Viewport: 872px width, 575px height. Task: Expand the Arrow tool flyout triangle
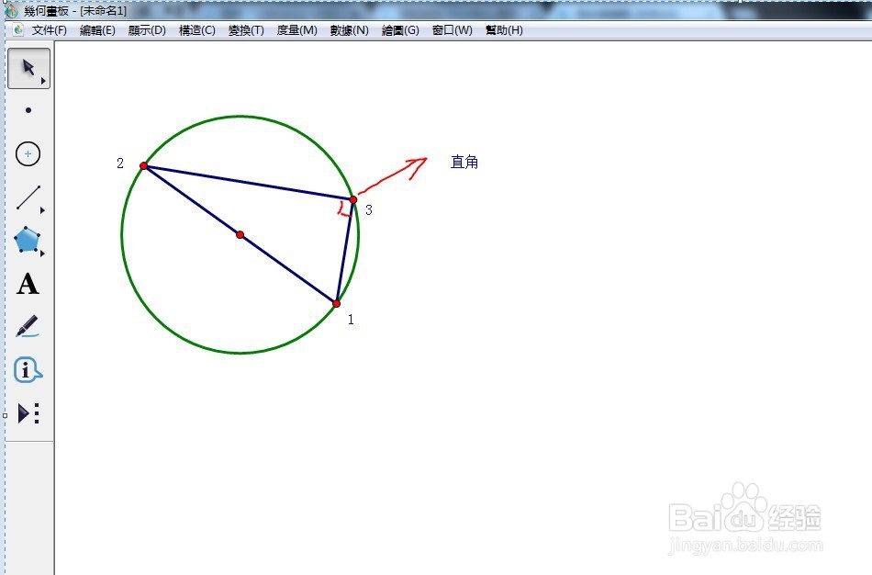click(x=43, y=81)
